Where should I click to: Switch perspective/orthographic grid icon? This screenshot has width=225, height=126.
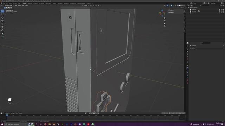165,26
